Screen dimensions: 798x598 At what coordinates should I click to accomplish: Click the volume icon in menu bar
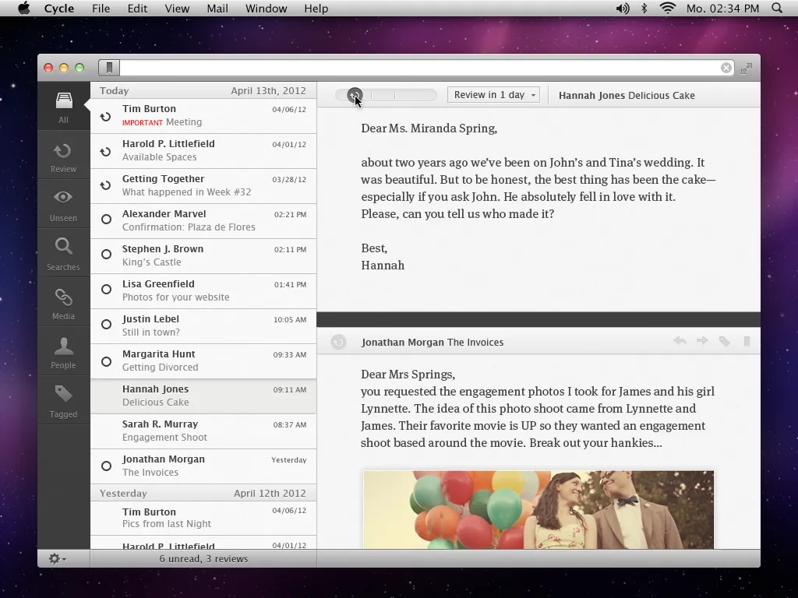623,8
